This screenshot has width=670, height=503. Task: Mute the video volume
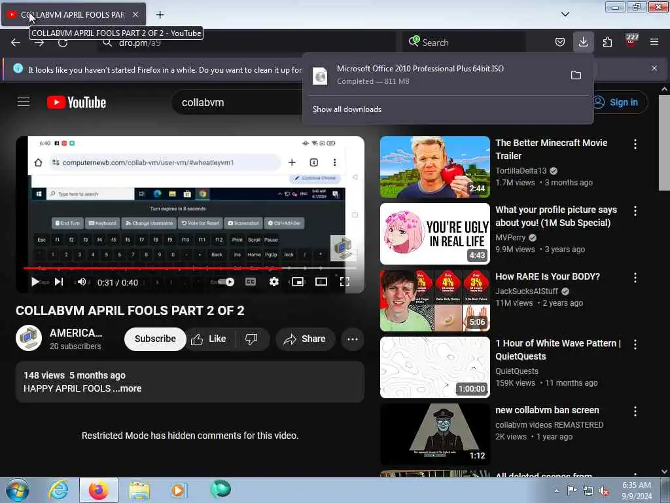click(82, 282)
